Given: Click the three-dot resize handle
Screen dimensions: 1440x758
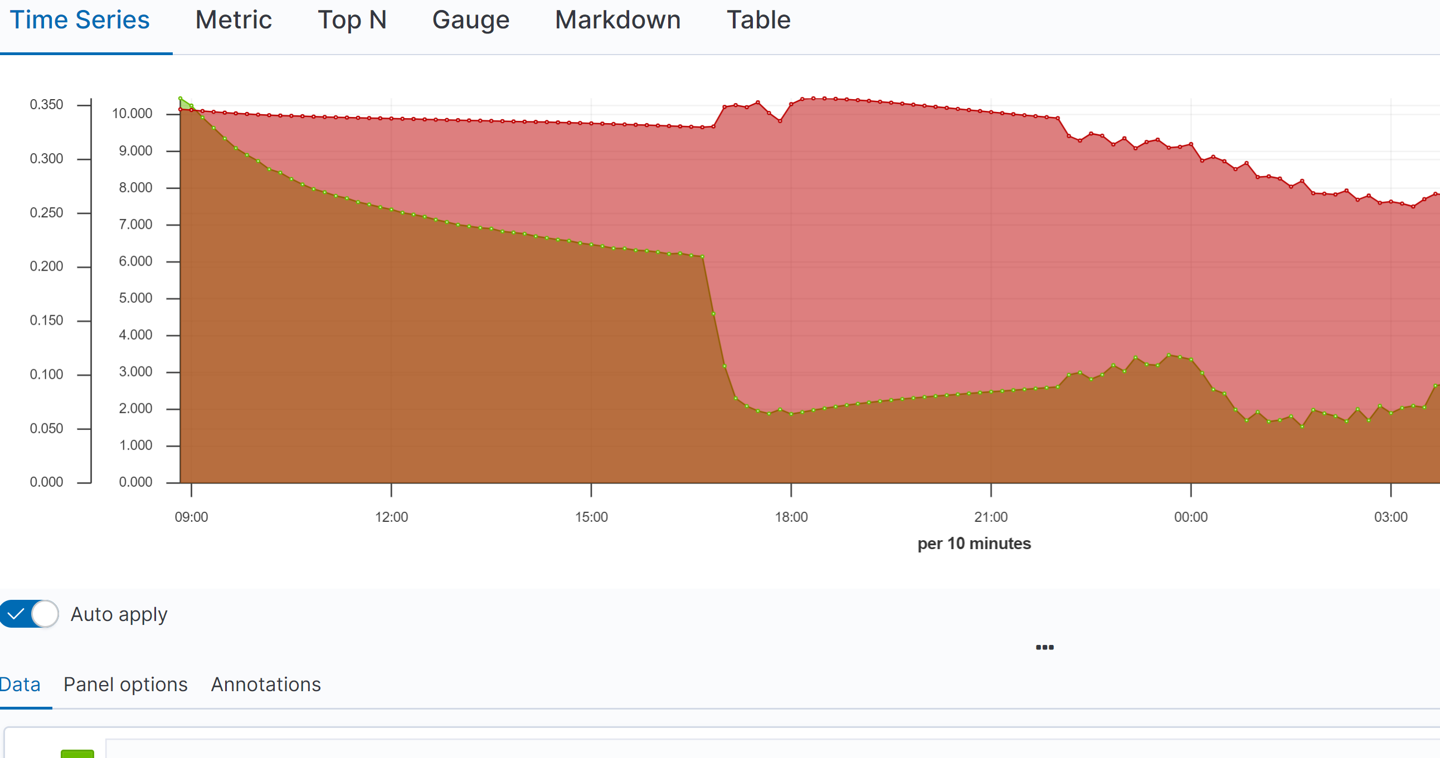Looking at the screenshot, I should [x=1044, y=647].
